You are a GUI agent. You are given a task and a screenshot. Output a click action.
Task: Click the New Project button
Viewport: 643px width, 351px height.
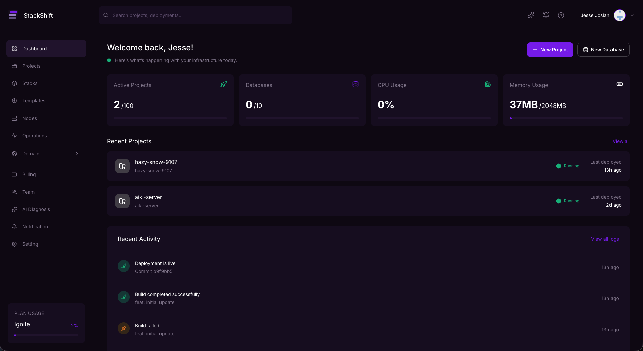(x=550, y=50)
